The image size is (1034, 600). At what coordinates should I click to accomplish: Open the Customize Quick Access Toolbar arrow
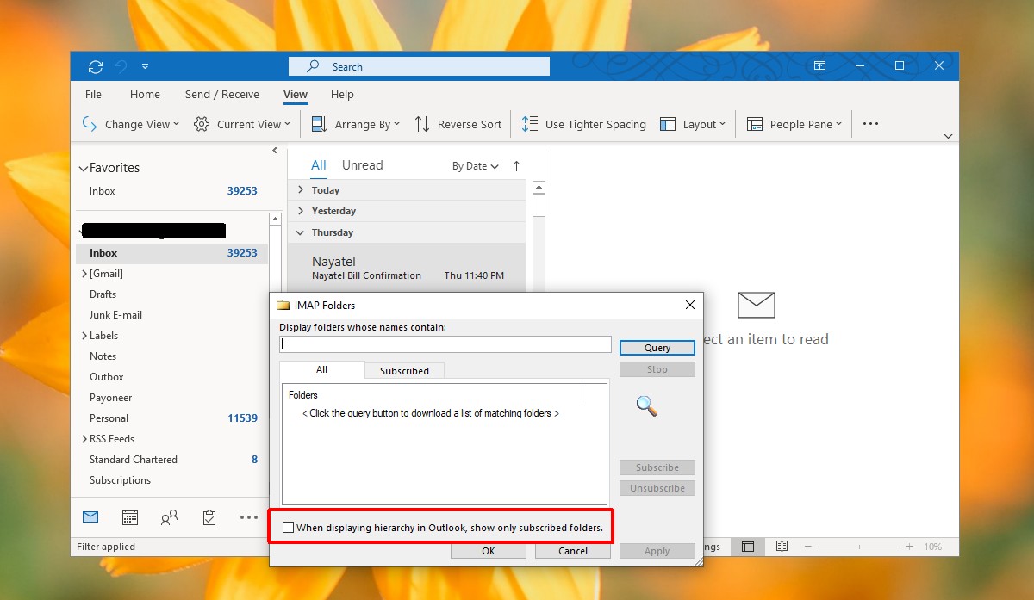coord(145,66)
